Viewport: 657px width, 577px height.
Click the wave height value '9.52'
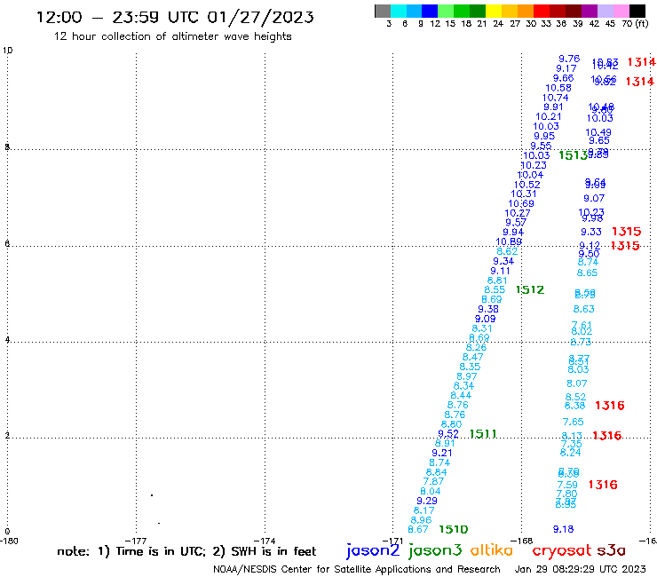coord(448,434)
